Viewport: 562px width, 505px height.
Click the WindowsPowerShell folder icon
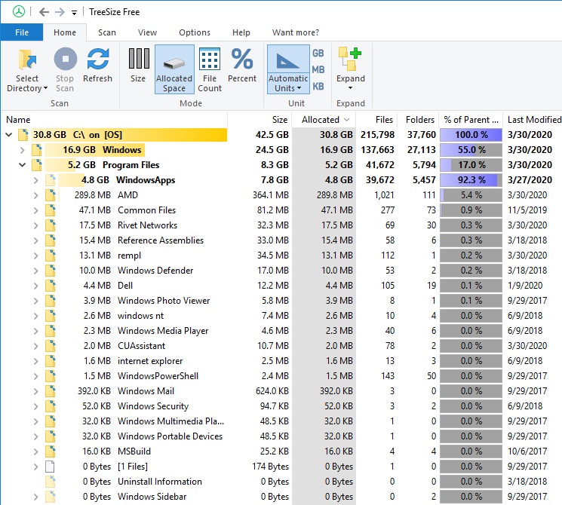(x=51, y=376)
